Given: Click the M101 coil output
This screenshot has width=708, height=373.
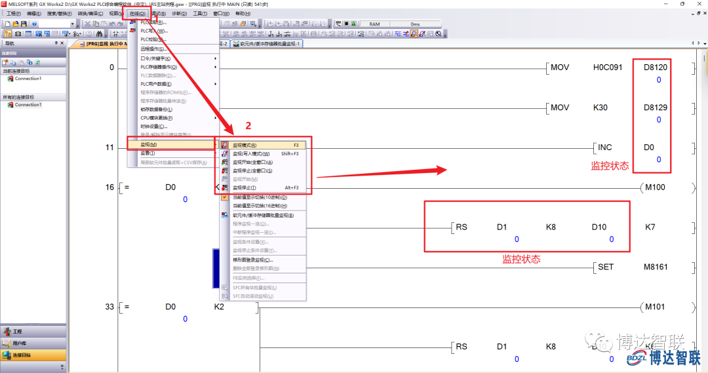Looking at the screenshot, I should pos(655,307).
